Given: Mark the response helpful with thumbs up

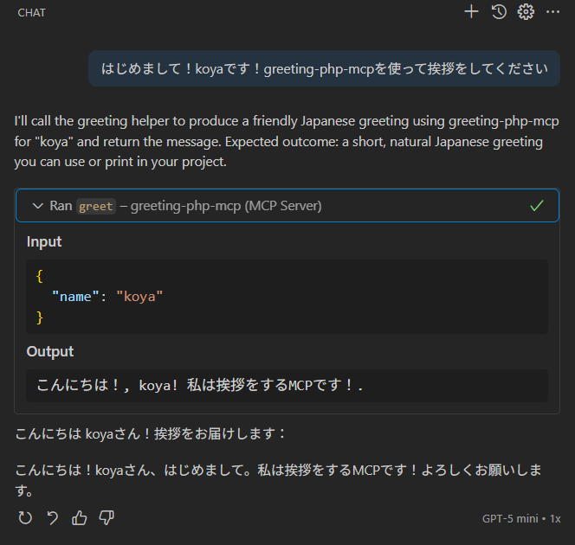Looking at the screenshot, I should pyautogui.click(x=79, y=518).
